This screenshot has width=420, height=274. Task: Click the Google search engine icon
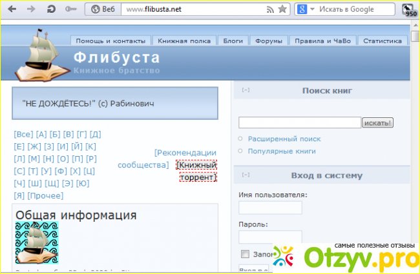(301, 10)
